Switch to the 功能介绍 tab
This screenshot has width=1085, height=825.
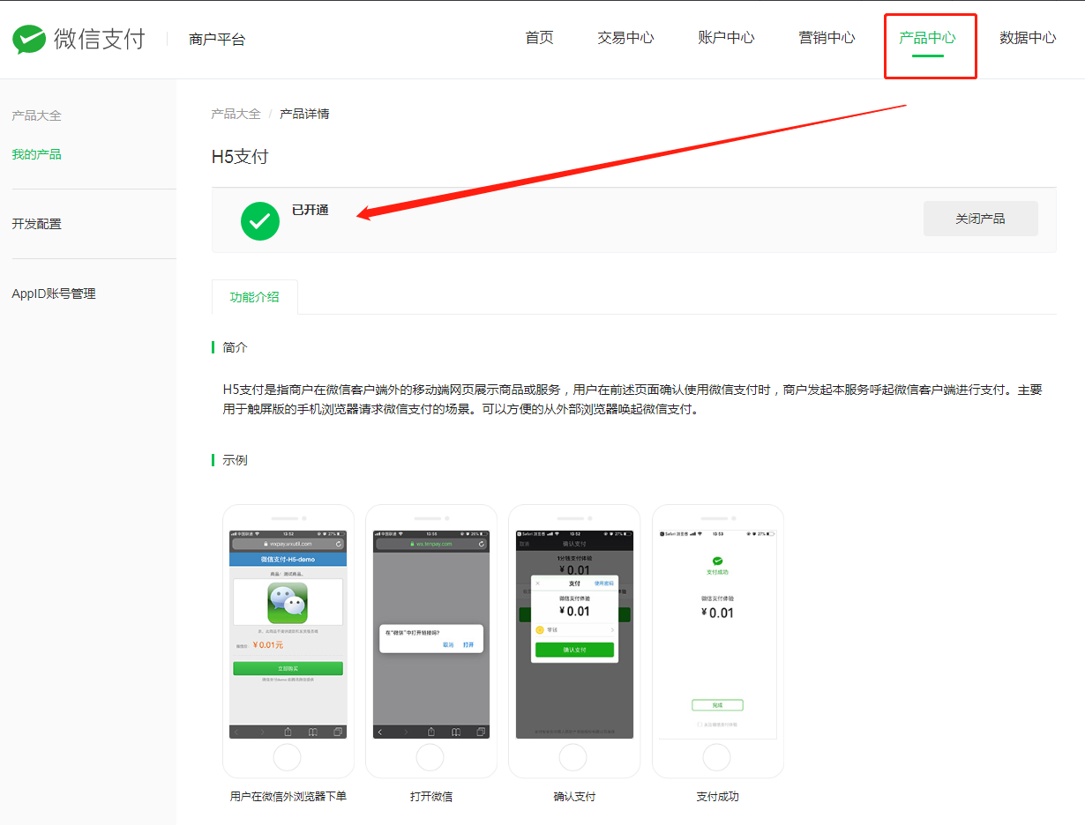click(254, 297)
